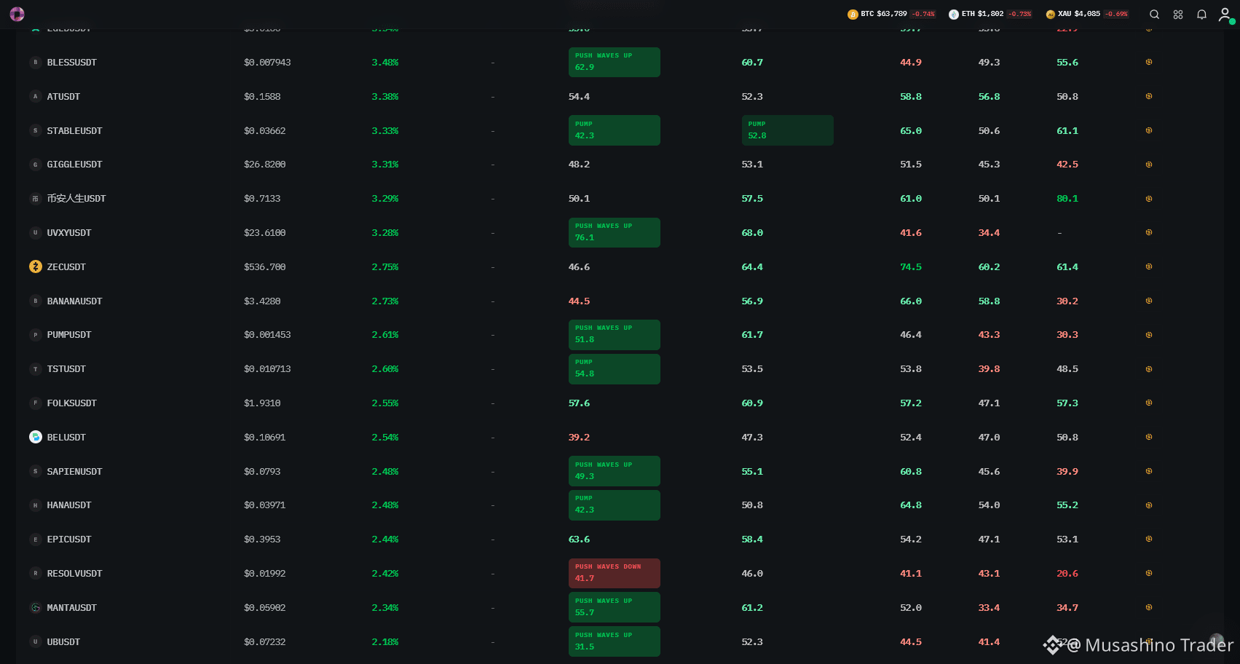This screenshot has height=664, width=1240.
Task: Click the orange action icon in BLESSUSDT row
Action: (1149, 62)
